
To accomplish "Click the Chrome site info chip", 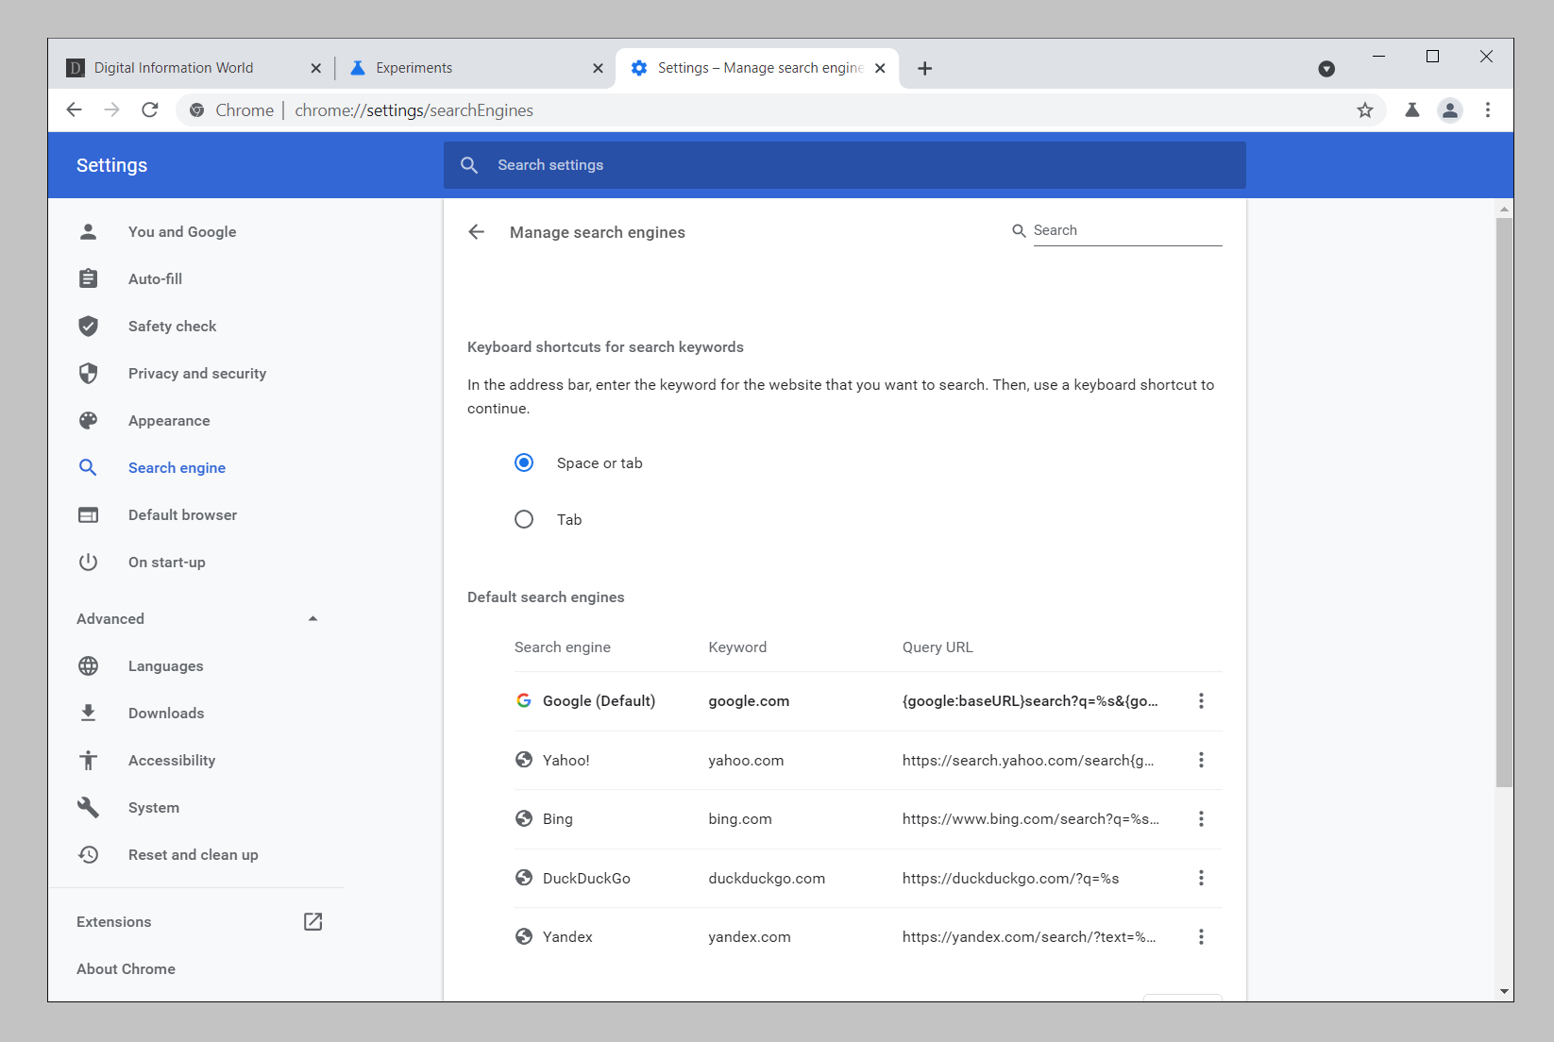I will coord(232,110).
